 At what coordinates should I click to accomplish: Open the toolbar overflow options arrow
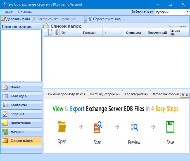[x=85, y=21]
